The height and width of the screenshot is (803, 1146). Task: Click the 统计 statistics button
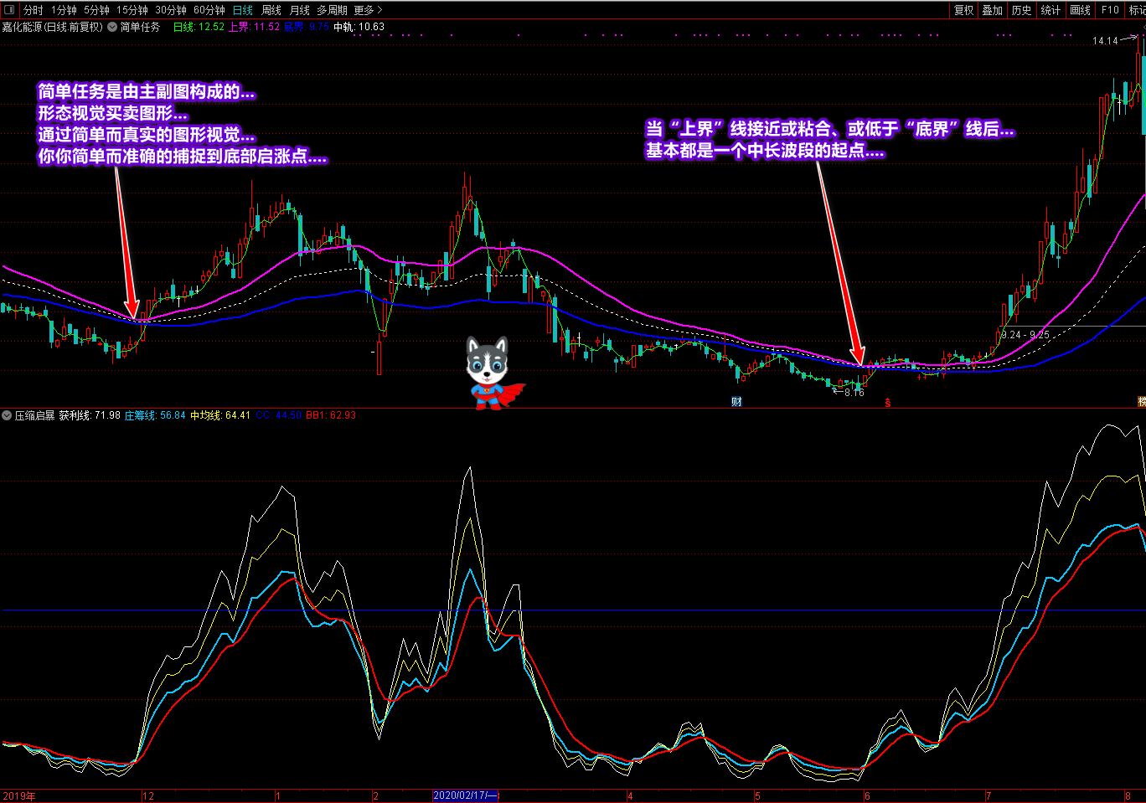pyautogui.click(x=1050, y=10)
